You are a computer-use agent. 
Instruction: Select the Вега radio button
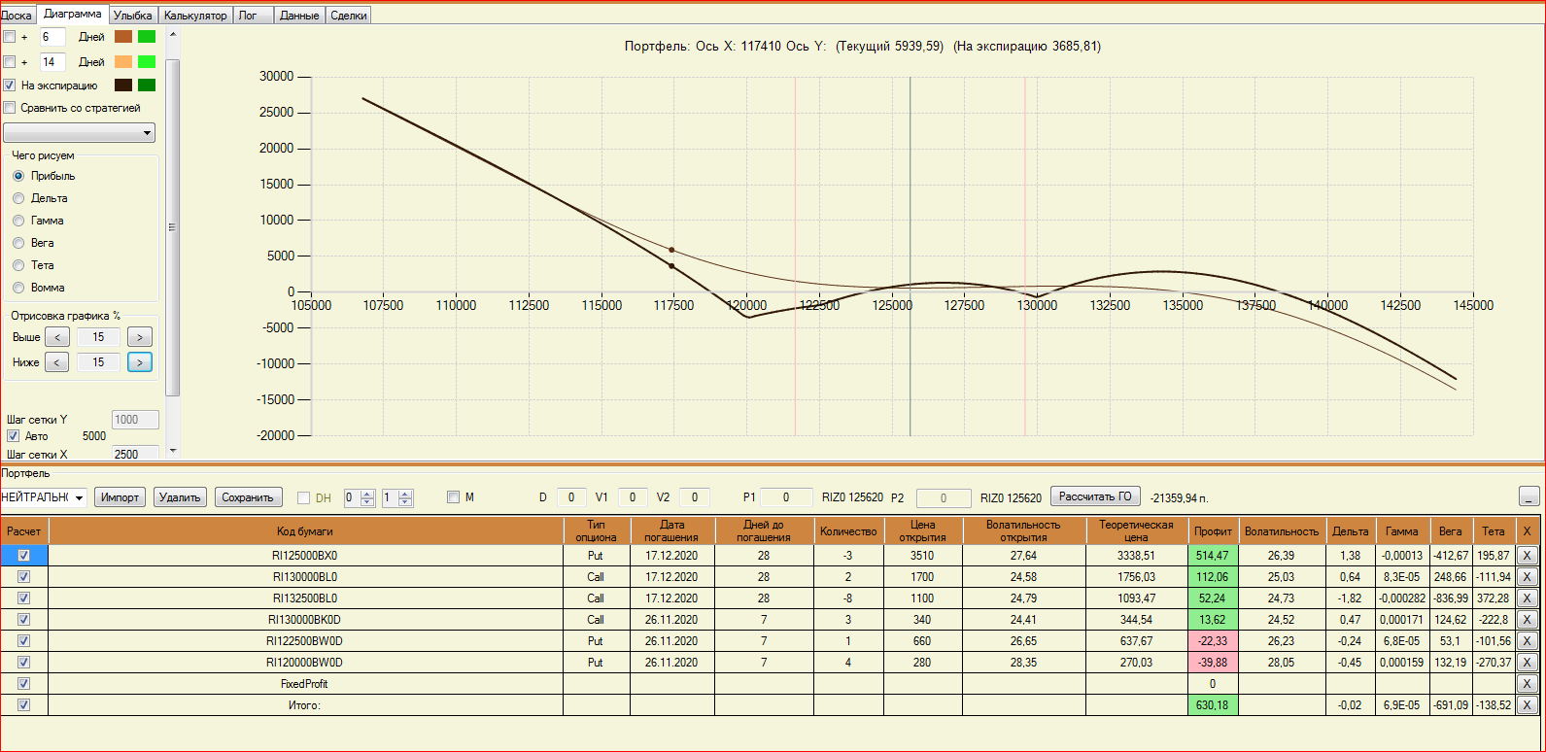tap(18, 243)
